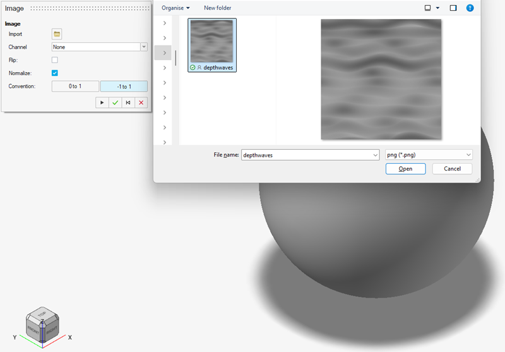Screen dimensions: 505x352
Task: Click the Y axis label
Action: click(x=15, y=337)
